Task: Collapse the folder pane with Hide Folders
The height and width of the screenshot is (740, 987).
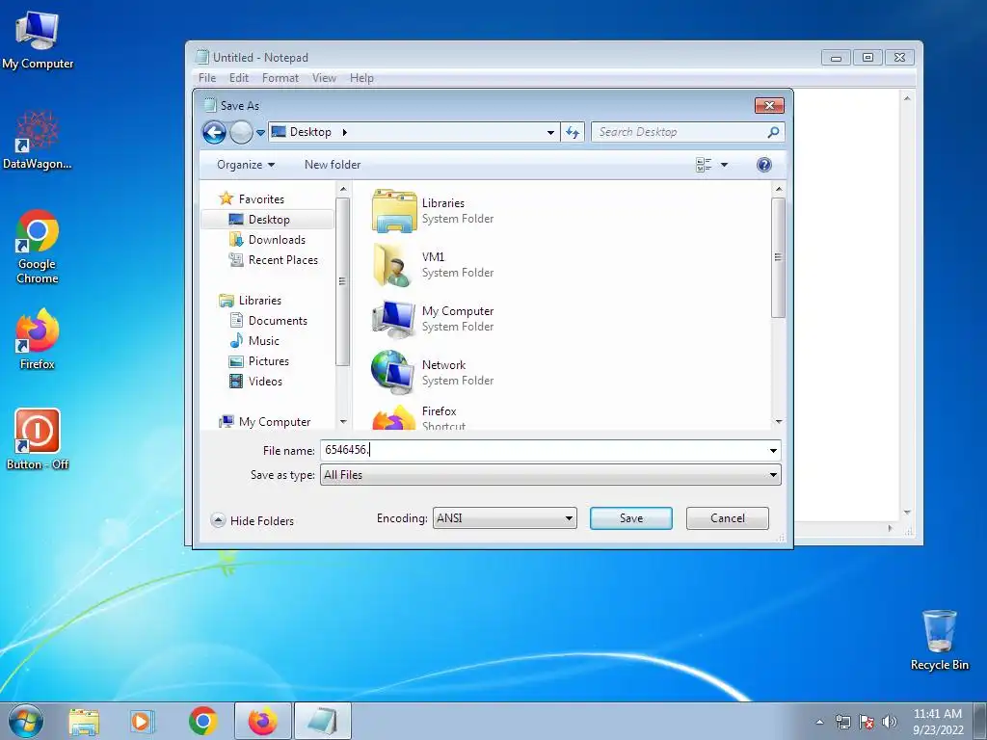Action: 253,520
